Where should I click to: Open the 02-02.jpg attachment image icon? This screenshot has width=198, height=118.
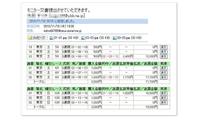83,38
